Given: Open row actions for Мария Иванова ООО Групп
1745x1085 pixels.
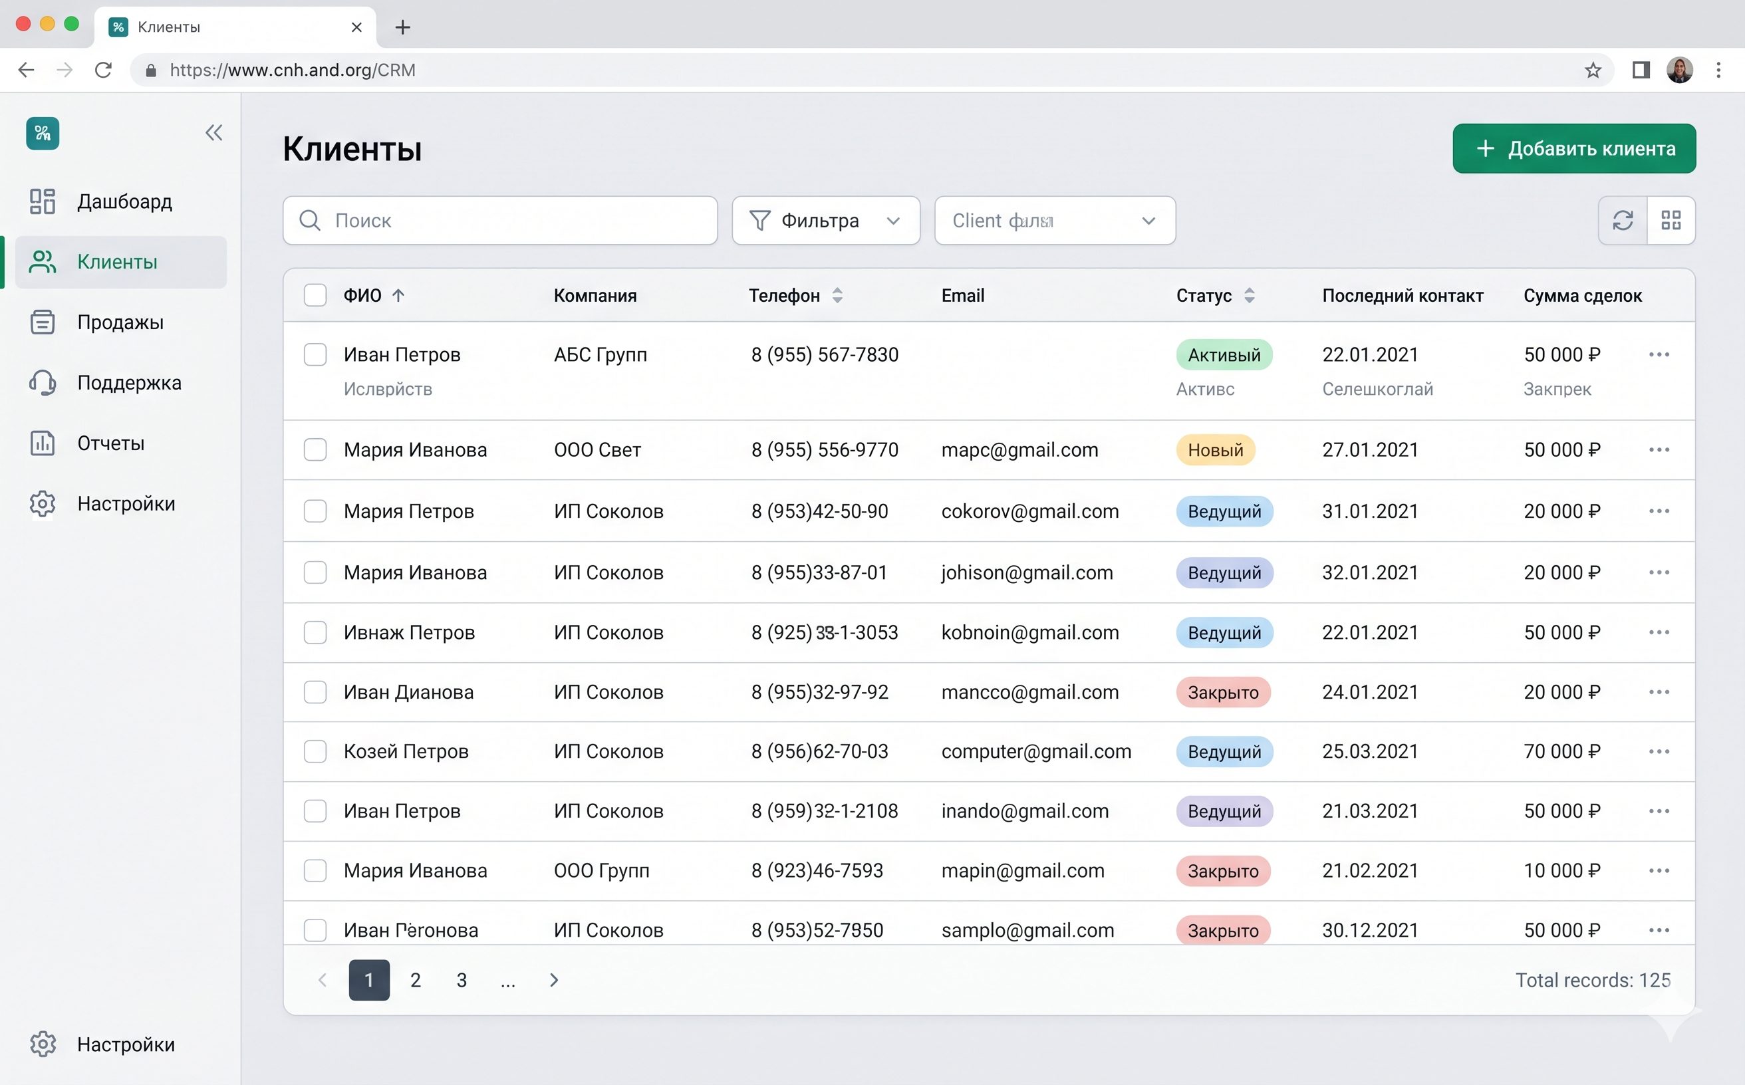Looking at the screenshot, I should click(1659, 870).
